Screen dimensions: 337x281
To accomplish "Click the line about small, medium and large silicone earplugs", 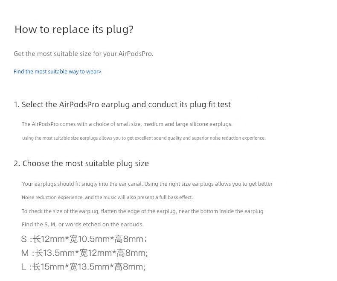I will 127,124.
